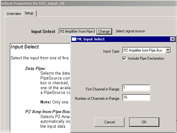
Task: Confirm with the OK button
Action: 144,122
